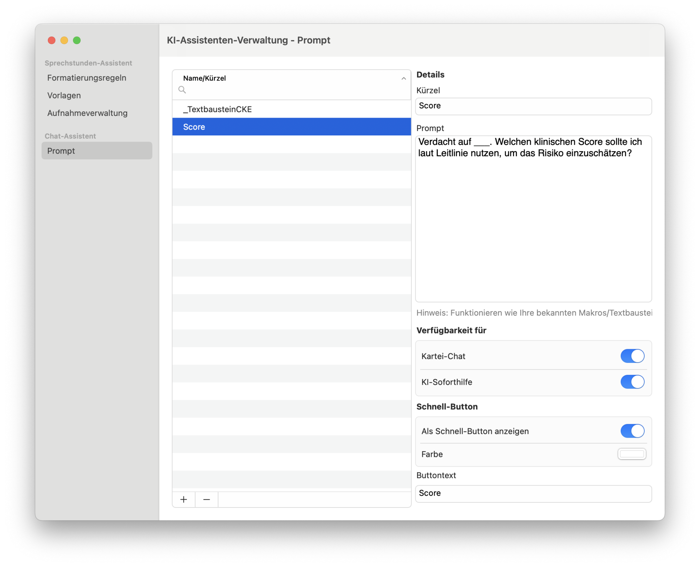Image resolution: width=700 pixels, height=567 pixels.
Task: Toggle the KI-Soforthilfe switch
Action: [632, 382]
